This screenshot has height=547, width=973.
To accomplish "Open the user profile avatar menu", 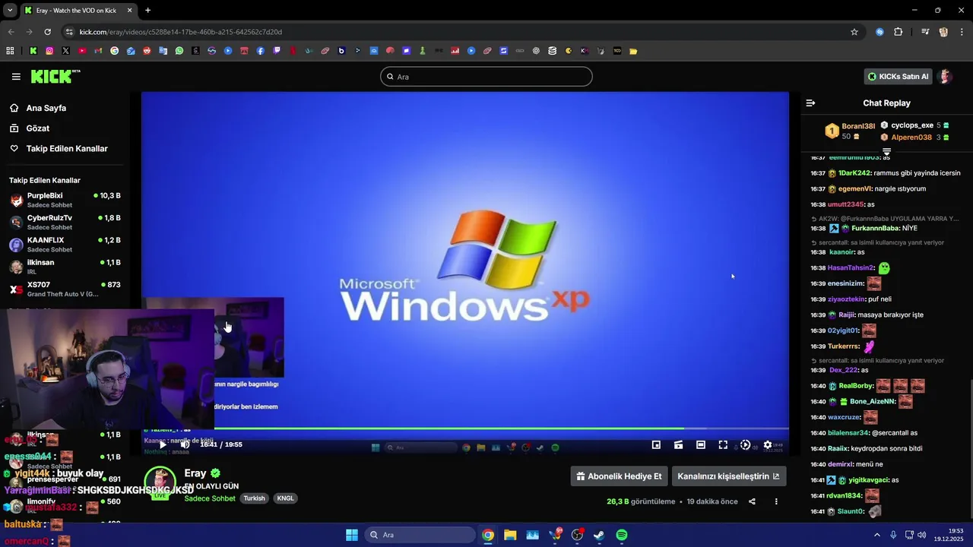I will (945, 77).
